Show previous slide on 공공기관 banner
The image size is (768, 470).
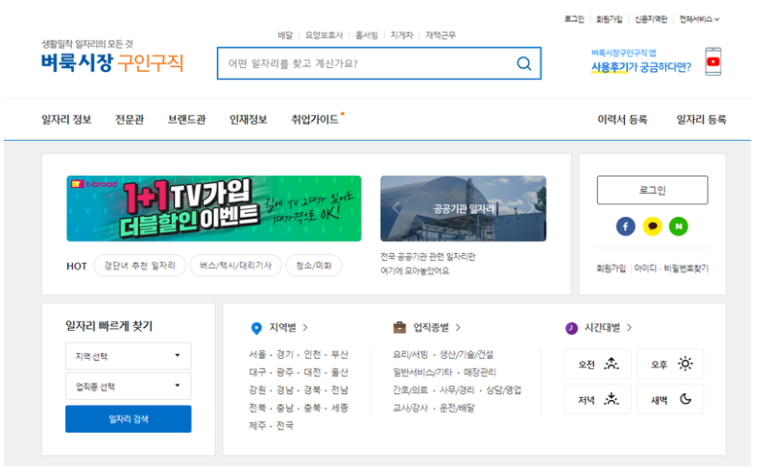coord(396,208)
